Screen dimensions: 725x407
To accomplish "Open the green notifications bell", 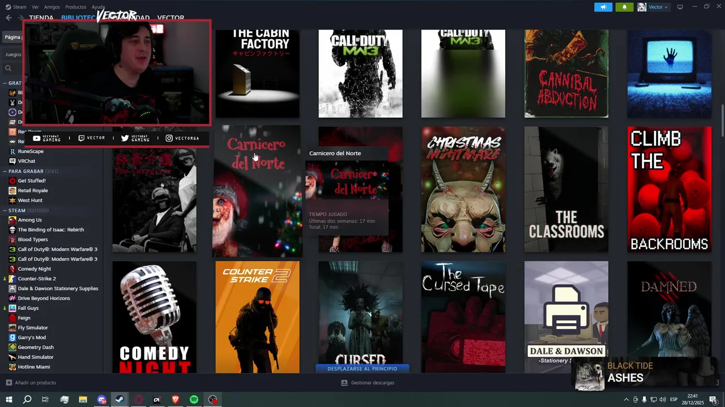I will point(624,7).
